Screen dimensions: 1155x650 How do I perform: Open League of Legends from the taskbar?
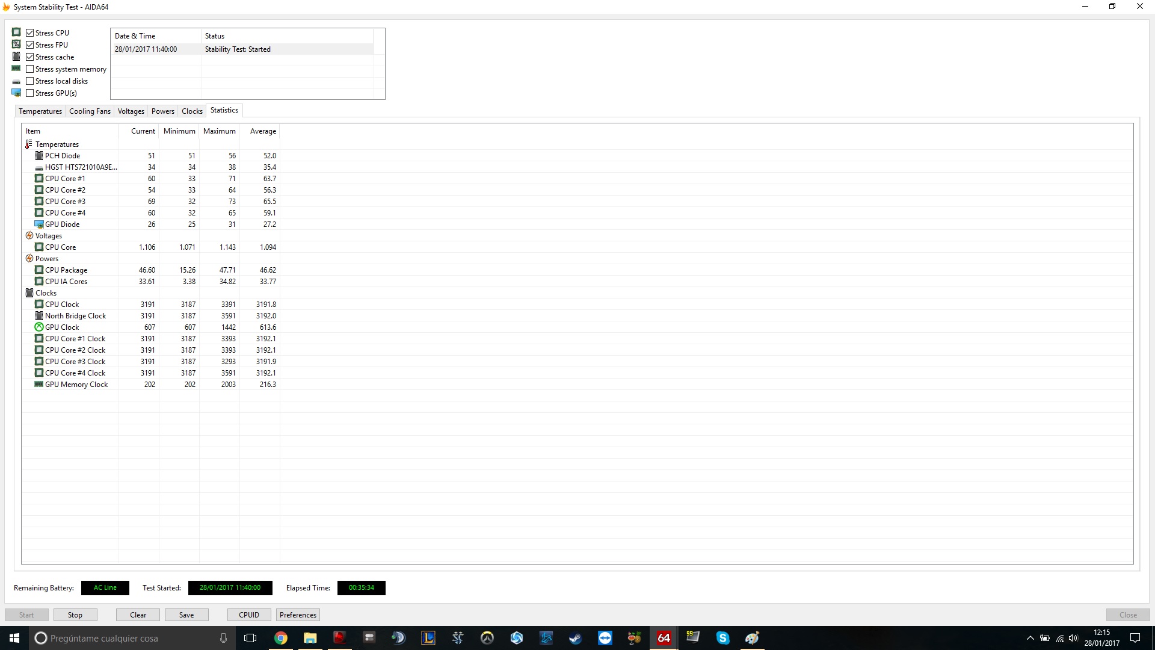pyautogui.click(x=428, y=638)
